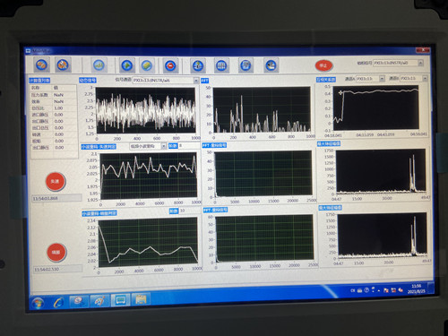Click the order input field showing 8

(189, 146)
